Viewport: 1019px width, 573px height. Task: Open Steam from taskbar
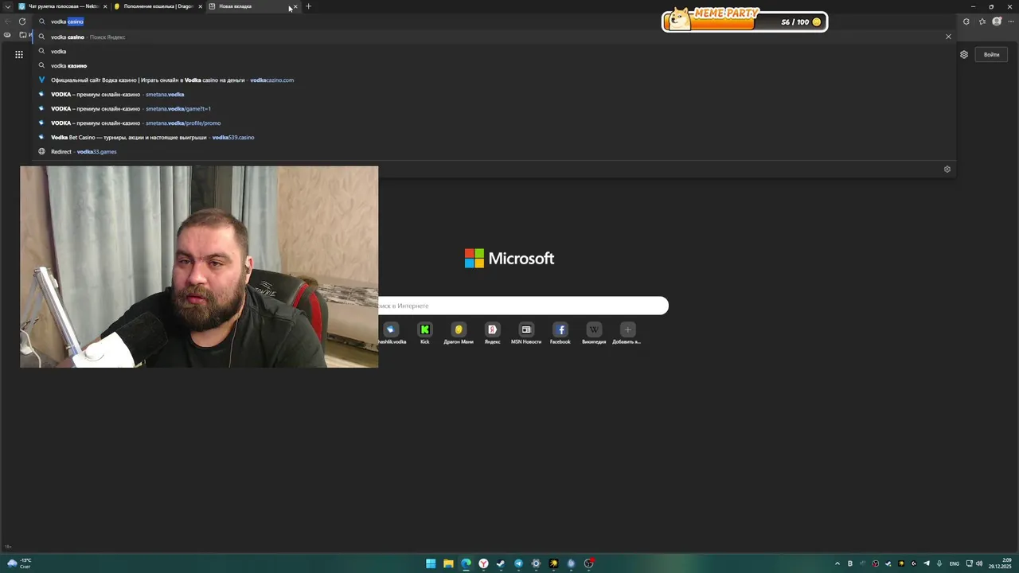click(501, 563)
